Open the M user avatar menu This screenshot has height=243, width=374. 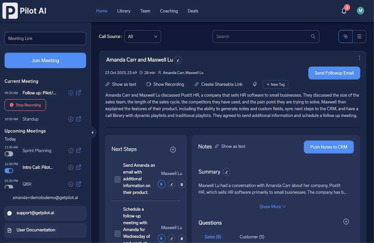coord(361,11)
